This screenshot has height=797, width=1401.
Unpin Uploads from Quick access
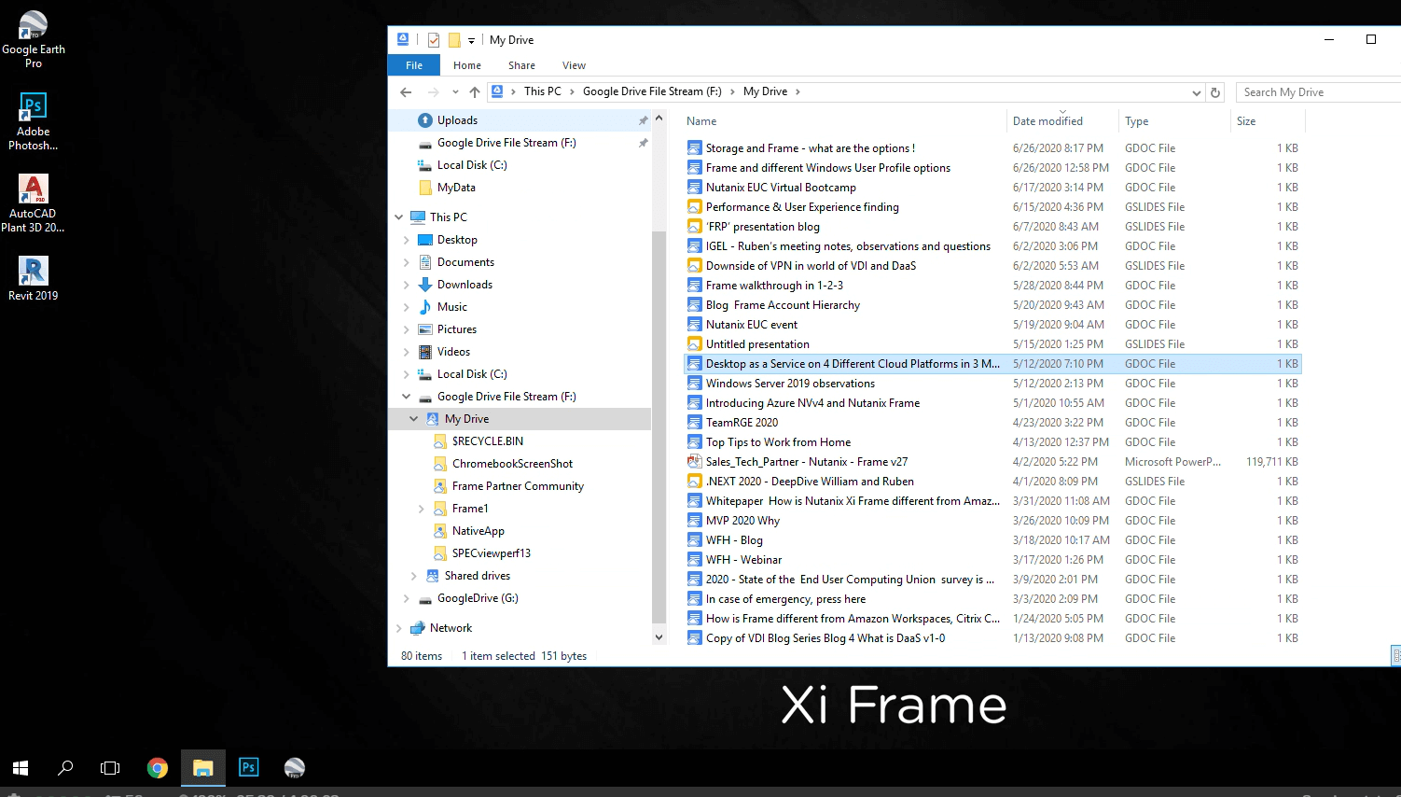point(643,120)
